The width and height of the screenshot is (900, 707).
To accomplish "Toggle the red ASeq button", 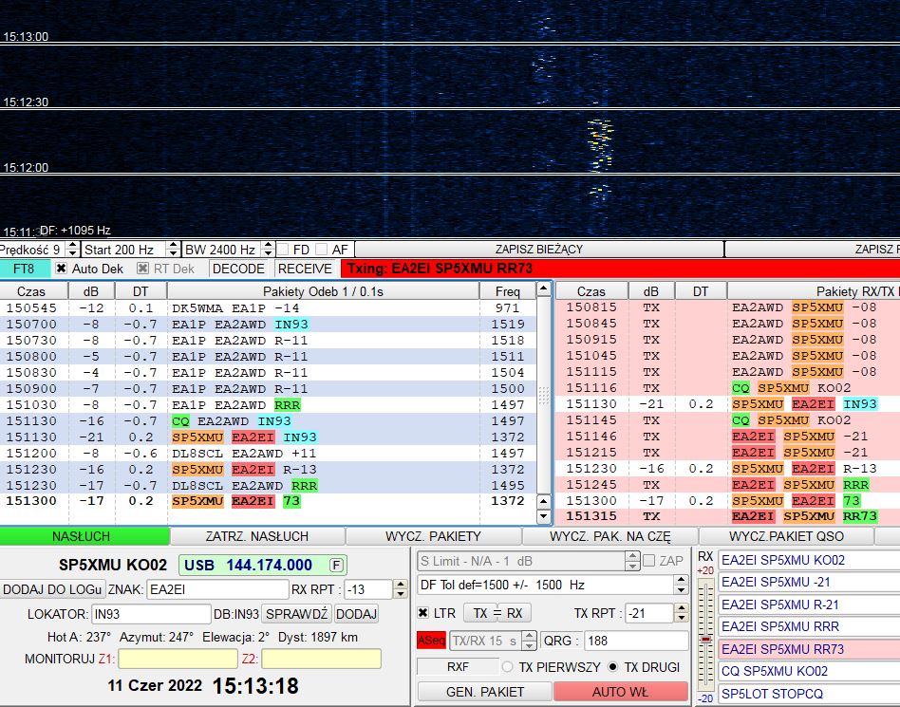I will (432, 641).
